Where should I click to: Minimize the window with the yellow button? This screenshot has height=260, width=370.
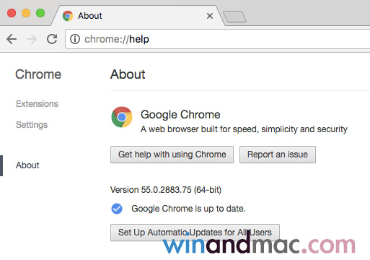click(x=26, y=13)
